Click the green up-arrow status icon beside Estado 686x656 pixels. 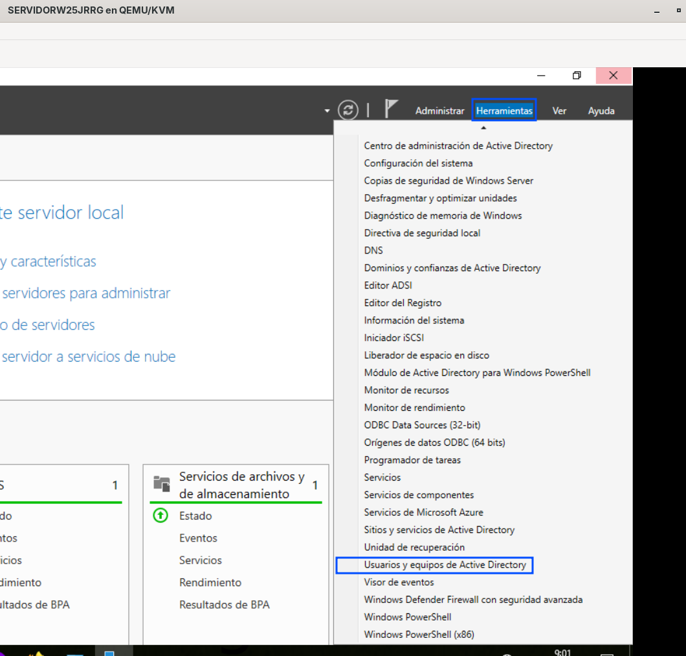(160, 516)
